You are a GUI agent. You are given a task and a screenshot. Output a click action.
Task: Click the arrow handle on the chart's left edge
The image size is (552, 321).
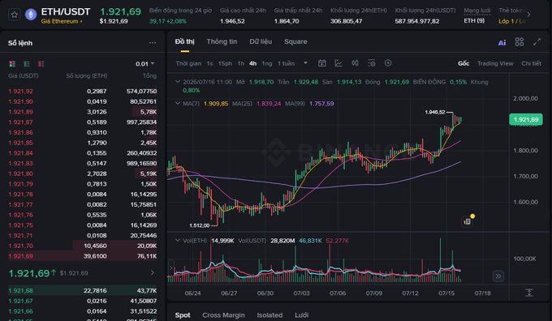point(171,268)
